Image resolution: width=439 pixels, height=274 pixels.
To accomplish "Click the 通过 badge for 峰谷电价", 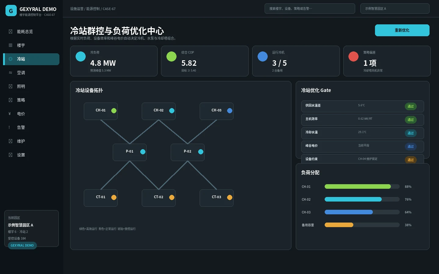I will click(411, 146).
